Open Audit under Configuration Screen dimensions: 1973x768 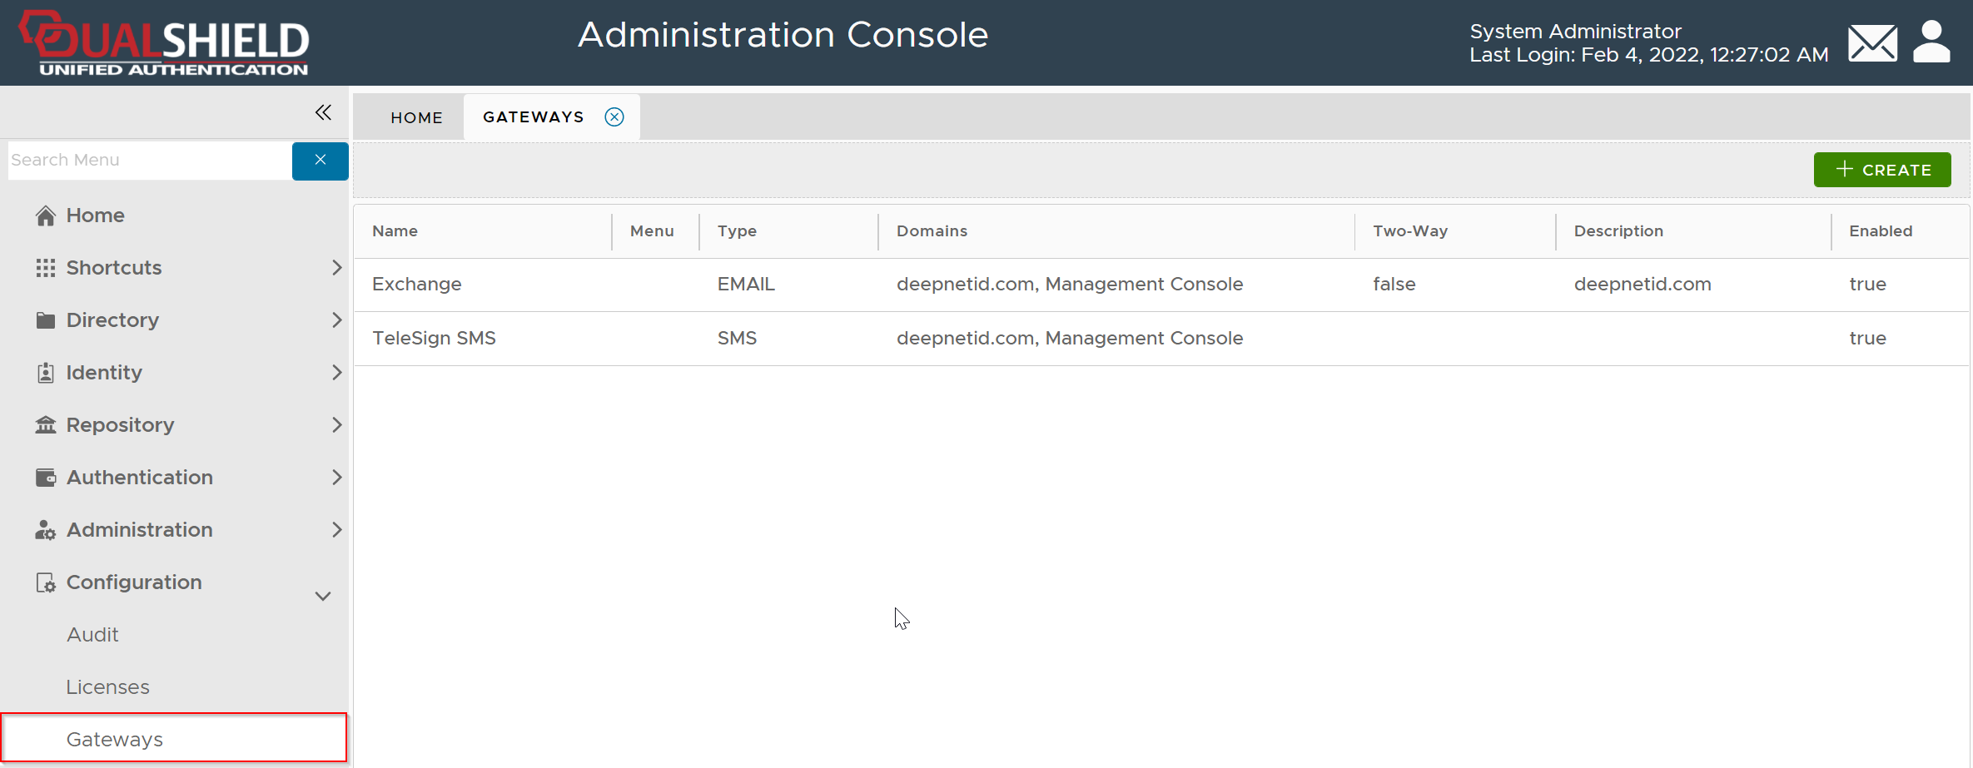[x=92, y=635]
